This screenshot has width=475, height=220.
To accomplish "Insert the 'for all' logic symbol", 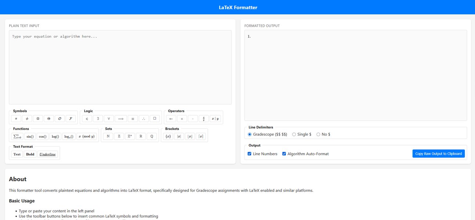I will pos(109,119).
